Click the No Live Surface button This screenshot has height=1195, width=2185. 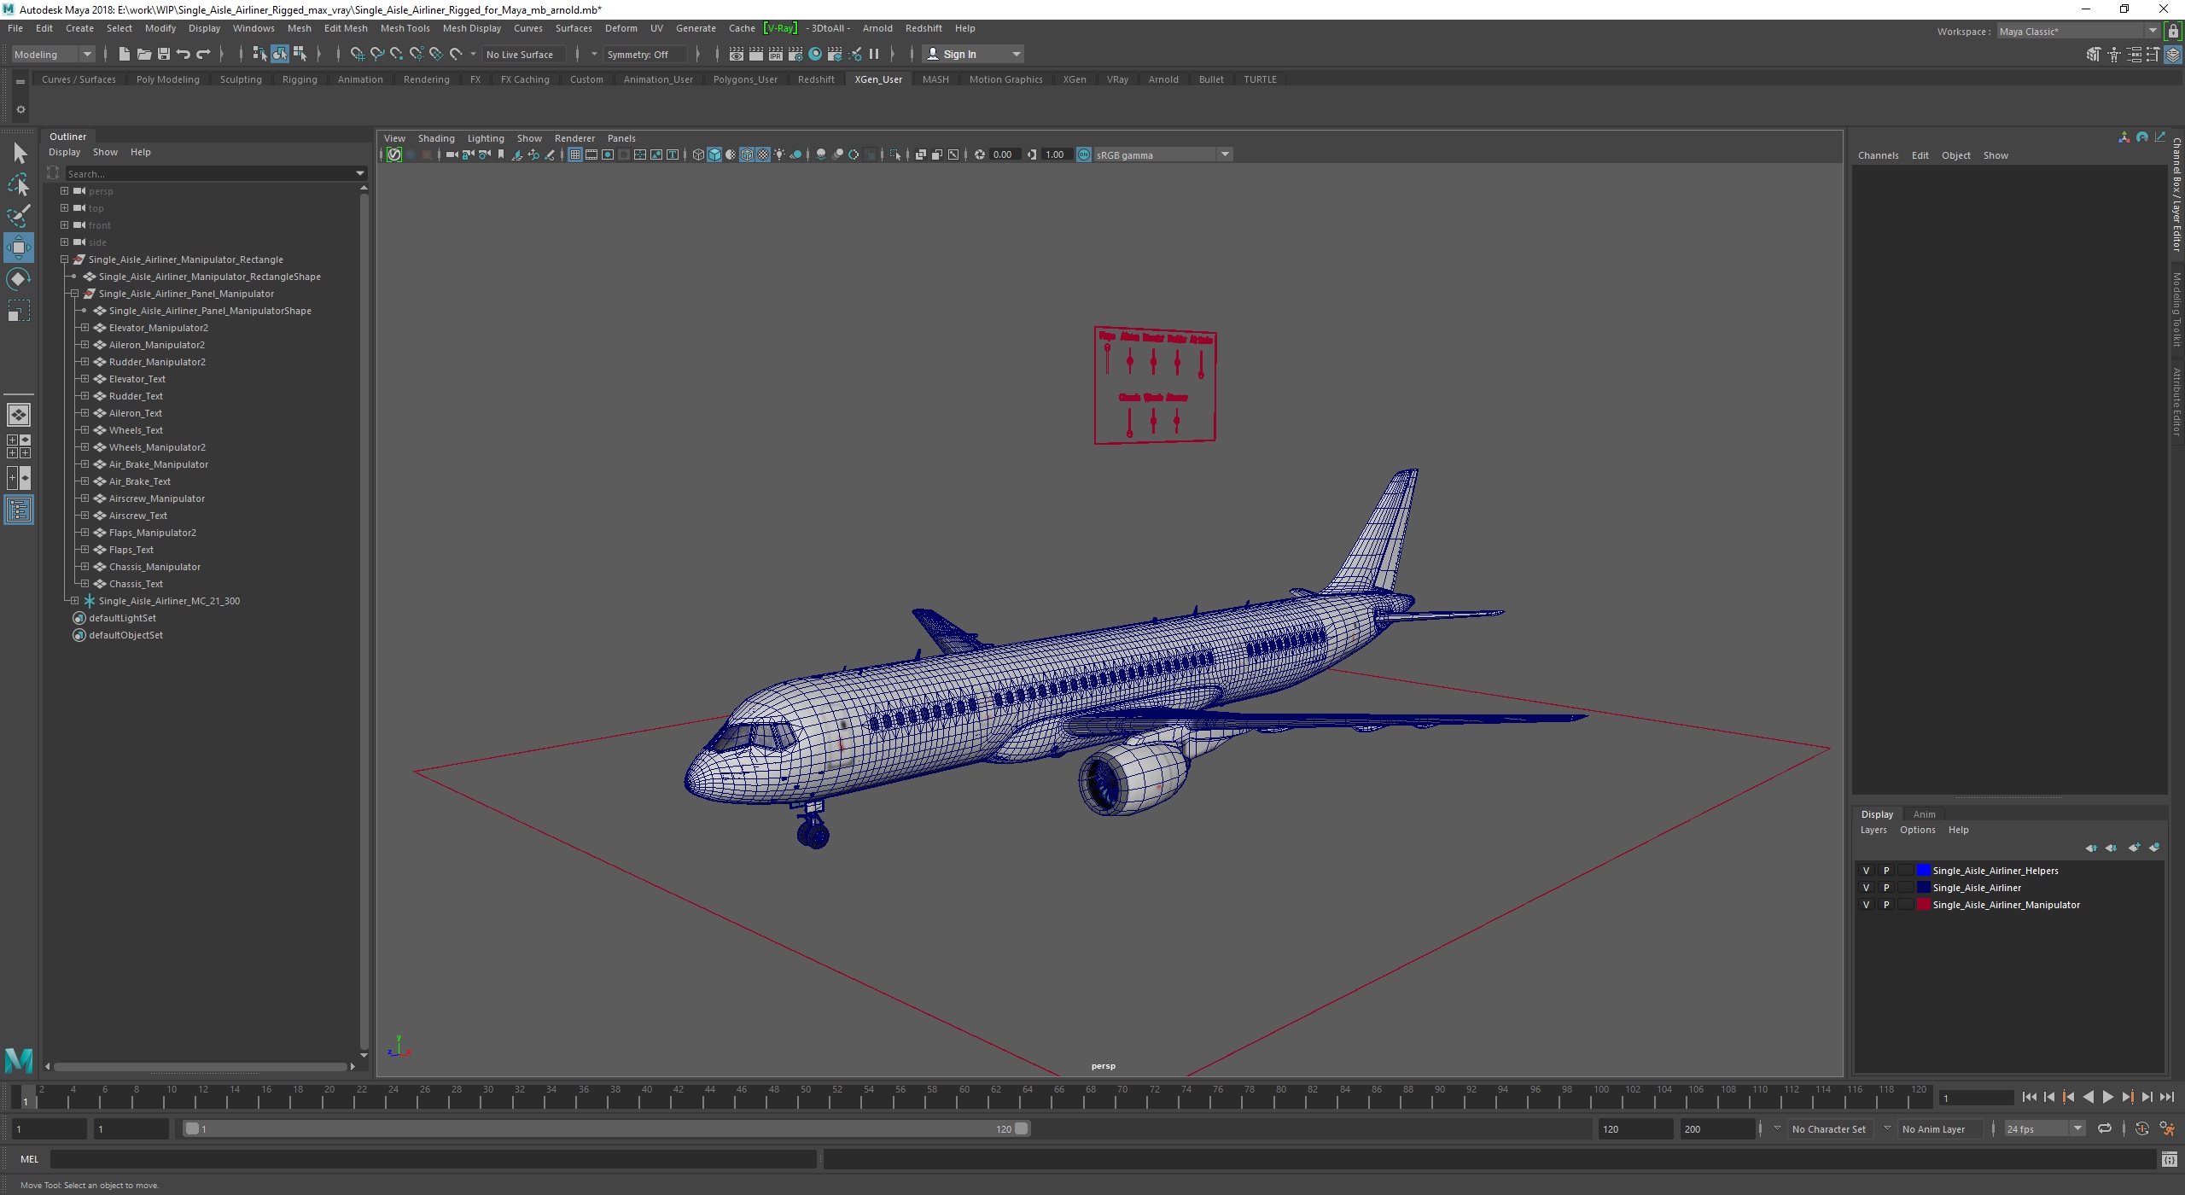[x=524, y=55]
